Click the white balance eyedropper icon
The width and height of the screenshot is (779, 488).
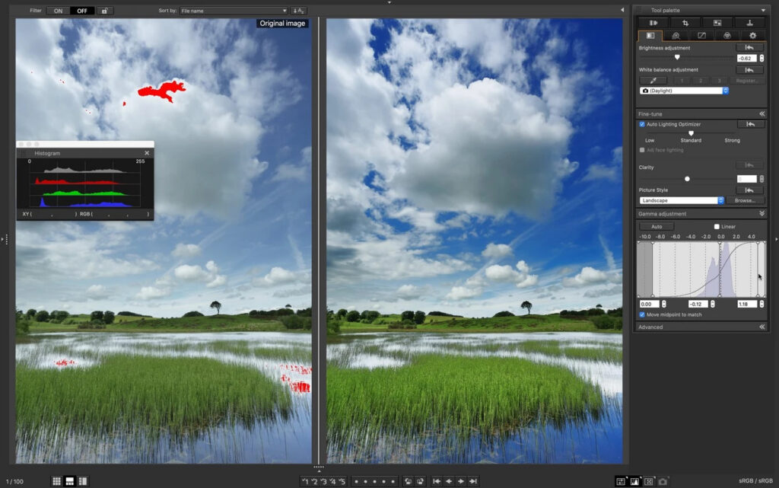click(653, 81)
